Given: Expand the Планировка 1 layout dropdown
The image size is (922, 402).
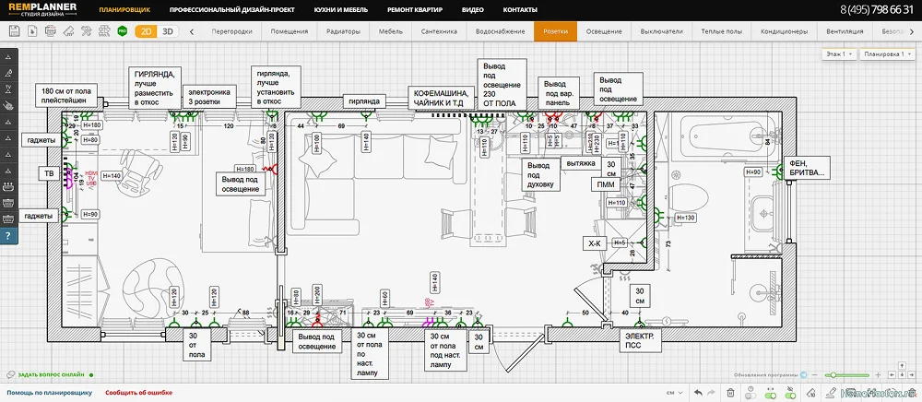Looking at the screenshot, I should 885,54.
